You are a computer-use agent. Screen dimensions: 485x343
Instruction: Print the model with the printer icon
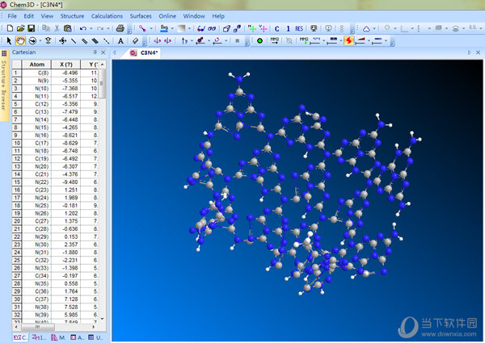click(x=120, y=28)
